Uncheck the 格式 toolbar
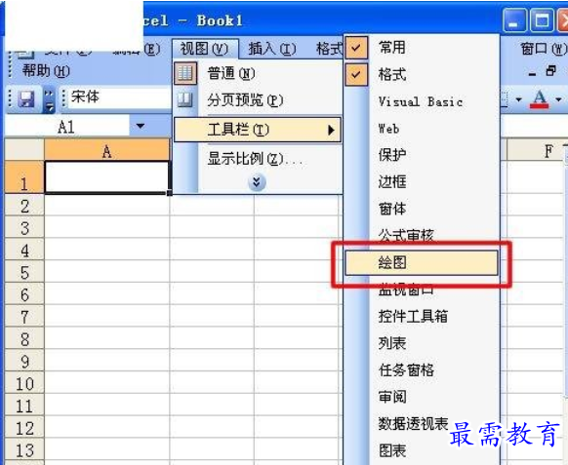This screenshot has height=465, width=568. click(422, 74)
